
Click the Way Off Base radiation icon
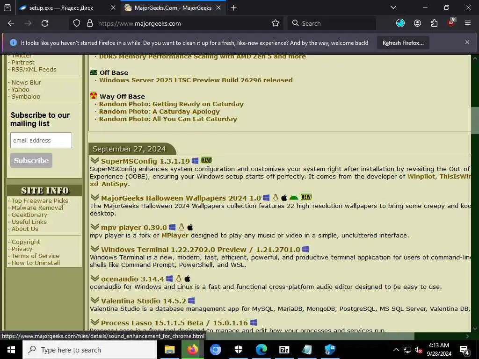point(94,95)
